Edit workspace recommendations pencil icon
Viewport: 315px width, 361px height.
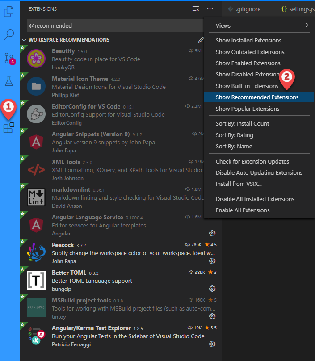pos(201,40)
